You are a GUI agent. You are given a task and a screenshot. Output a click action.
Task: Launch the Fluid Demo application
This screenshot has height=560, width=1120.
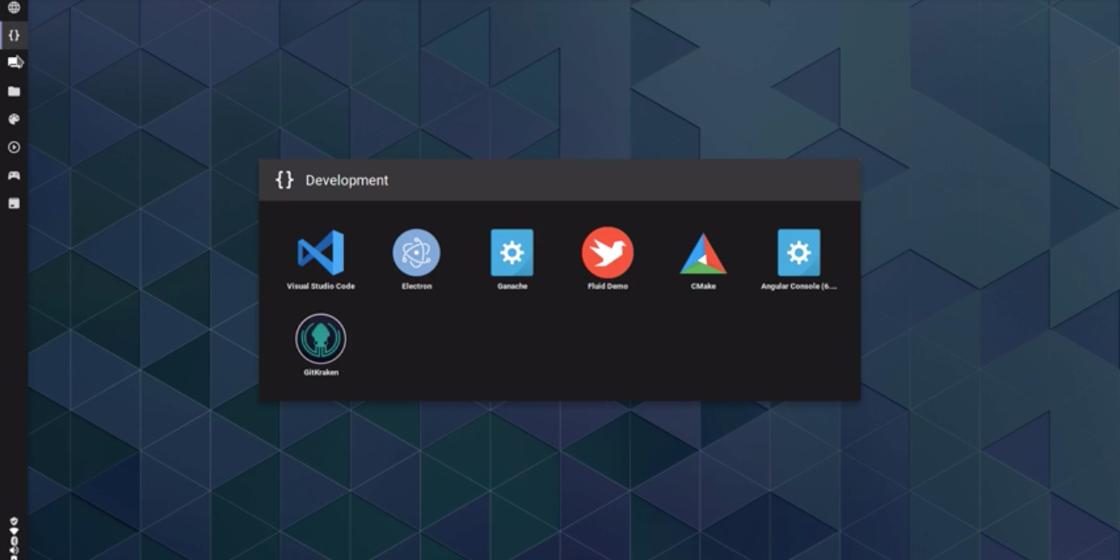coord(607,254)
